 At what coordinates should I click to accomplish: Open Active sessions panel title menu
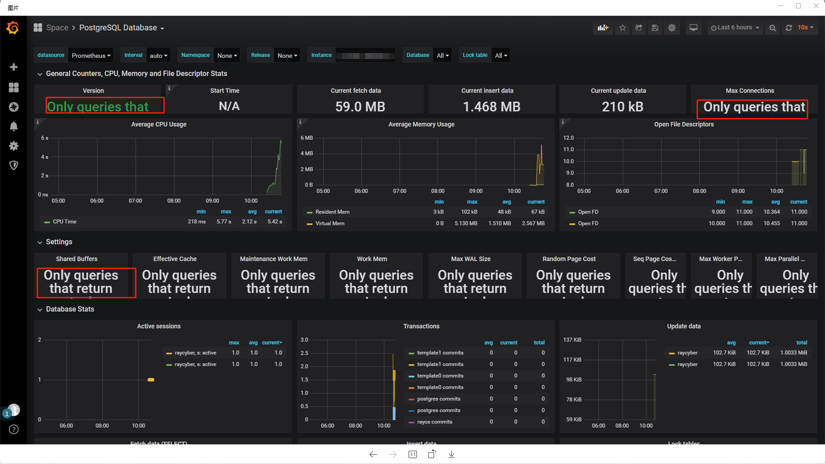tap(159, 327)
